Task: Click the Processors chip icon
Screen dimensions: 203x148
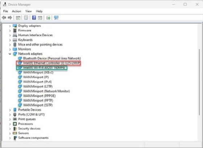Action: pos(15,124)
